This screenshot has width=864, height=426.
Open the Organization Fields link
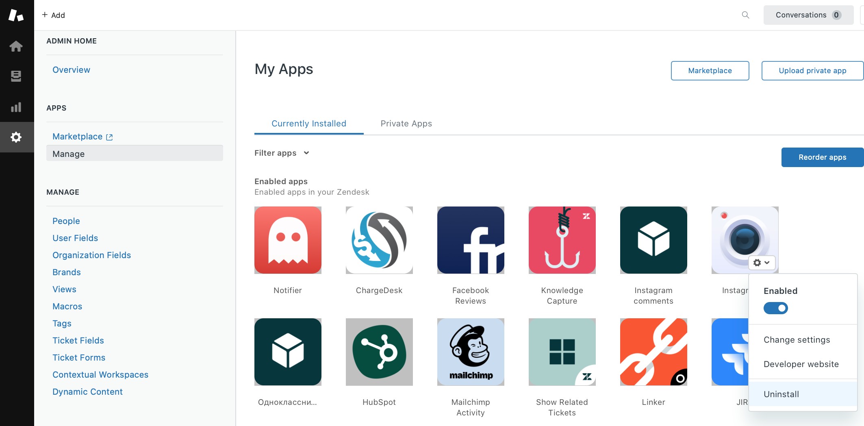[91, 255]
